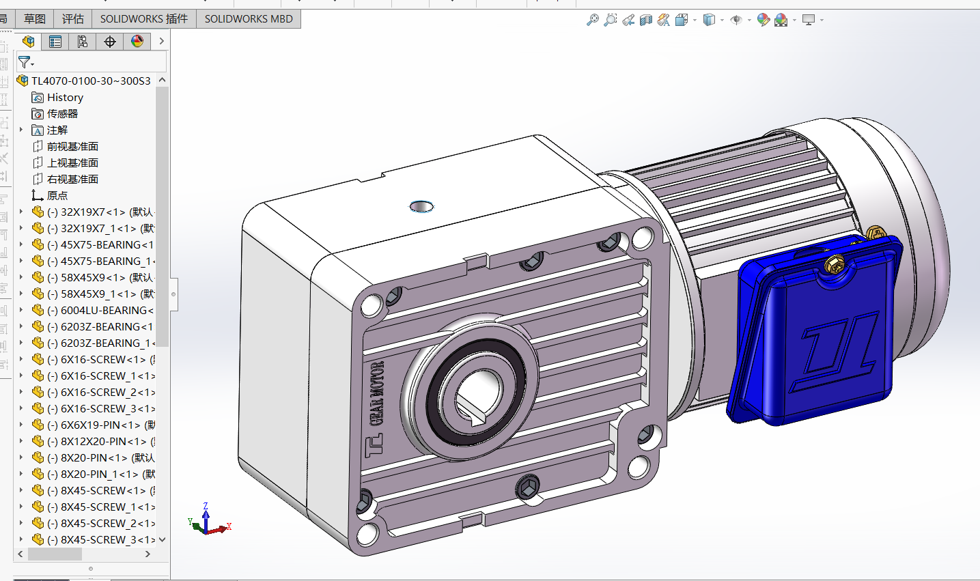Click the 8X20-PIN<1> part icon
Screen dimensions: 980x581
[x=38, y=457]
